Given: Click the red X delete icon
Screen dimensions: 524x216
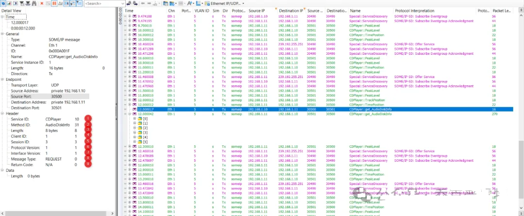Looking at the screenshot, I should [42, 3].
